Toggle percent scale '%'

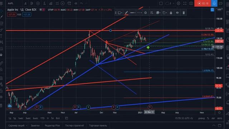[208, 118]
